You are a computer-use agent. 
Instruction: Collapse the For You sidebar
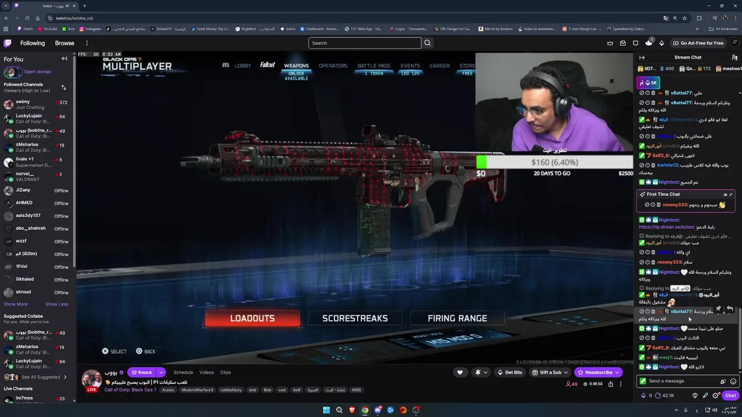pyautogui.click(x=64, y=58)
